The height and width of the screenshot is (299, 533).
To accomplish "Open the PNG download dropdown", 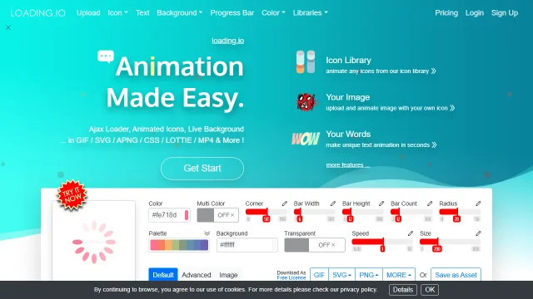I will pos(369,275).
